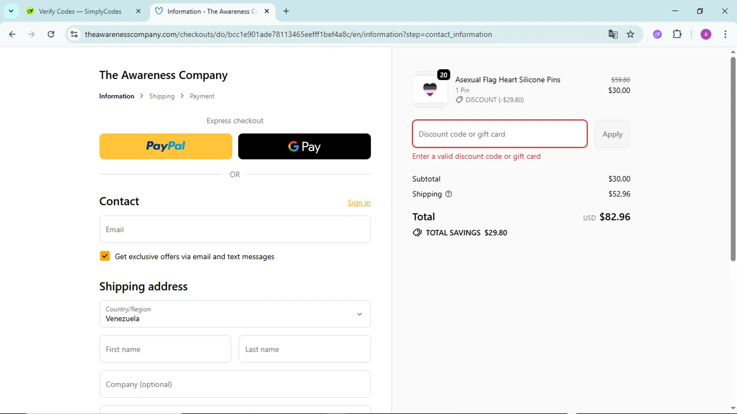The image size is (737, 414).
Task: Open the Extensions puzzle icon
Action: click(677, 34)
